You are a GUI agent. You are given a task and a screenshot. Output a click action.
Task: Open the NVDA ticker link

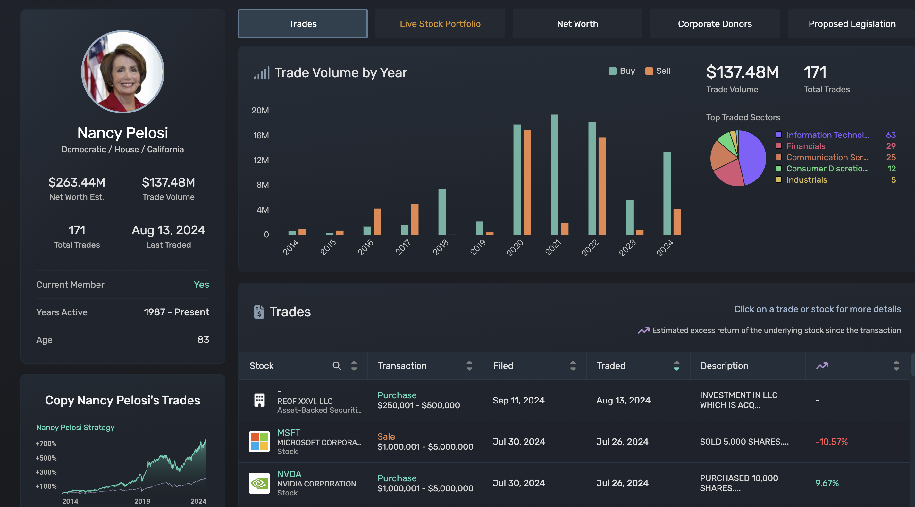tap(289, 474)
